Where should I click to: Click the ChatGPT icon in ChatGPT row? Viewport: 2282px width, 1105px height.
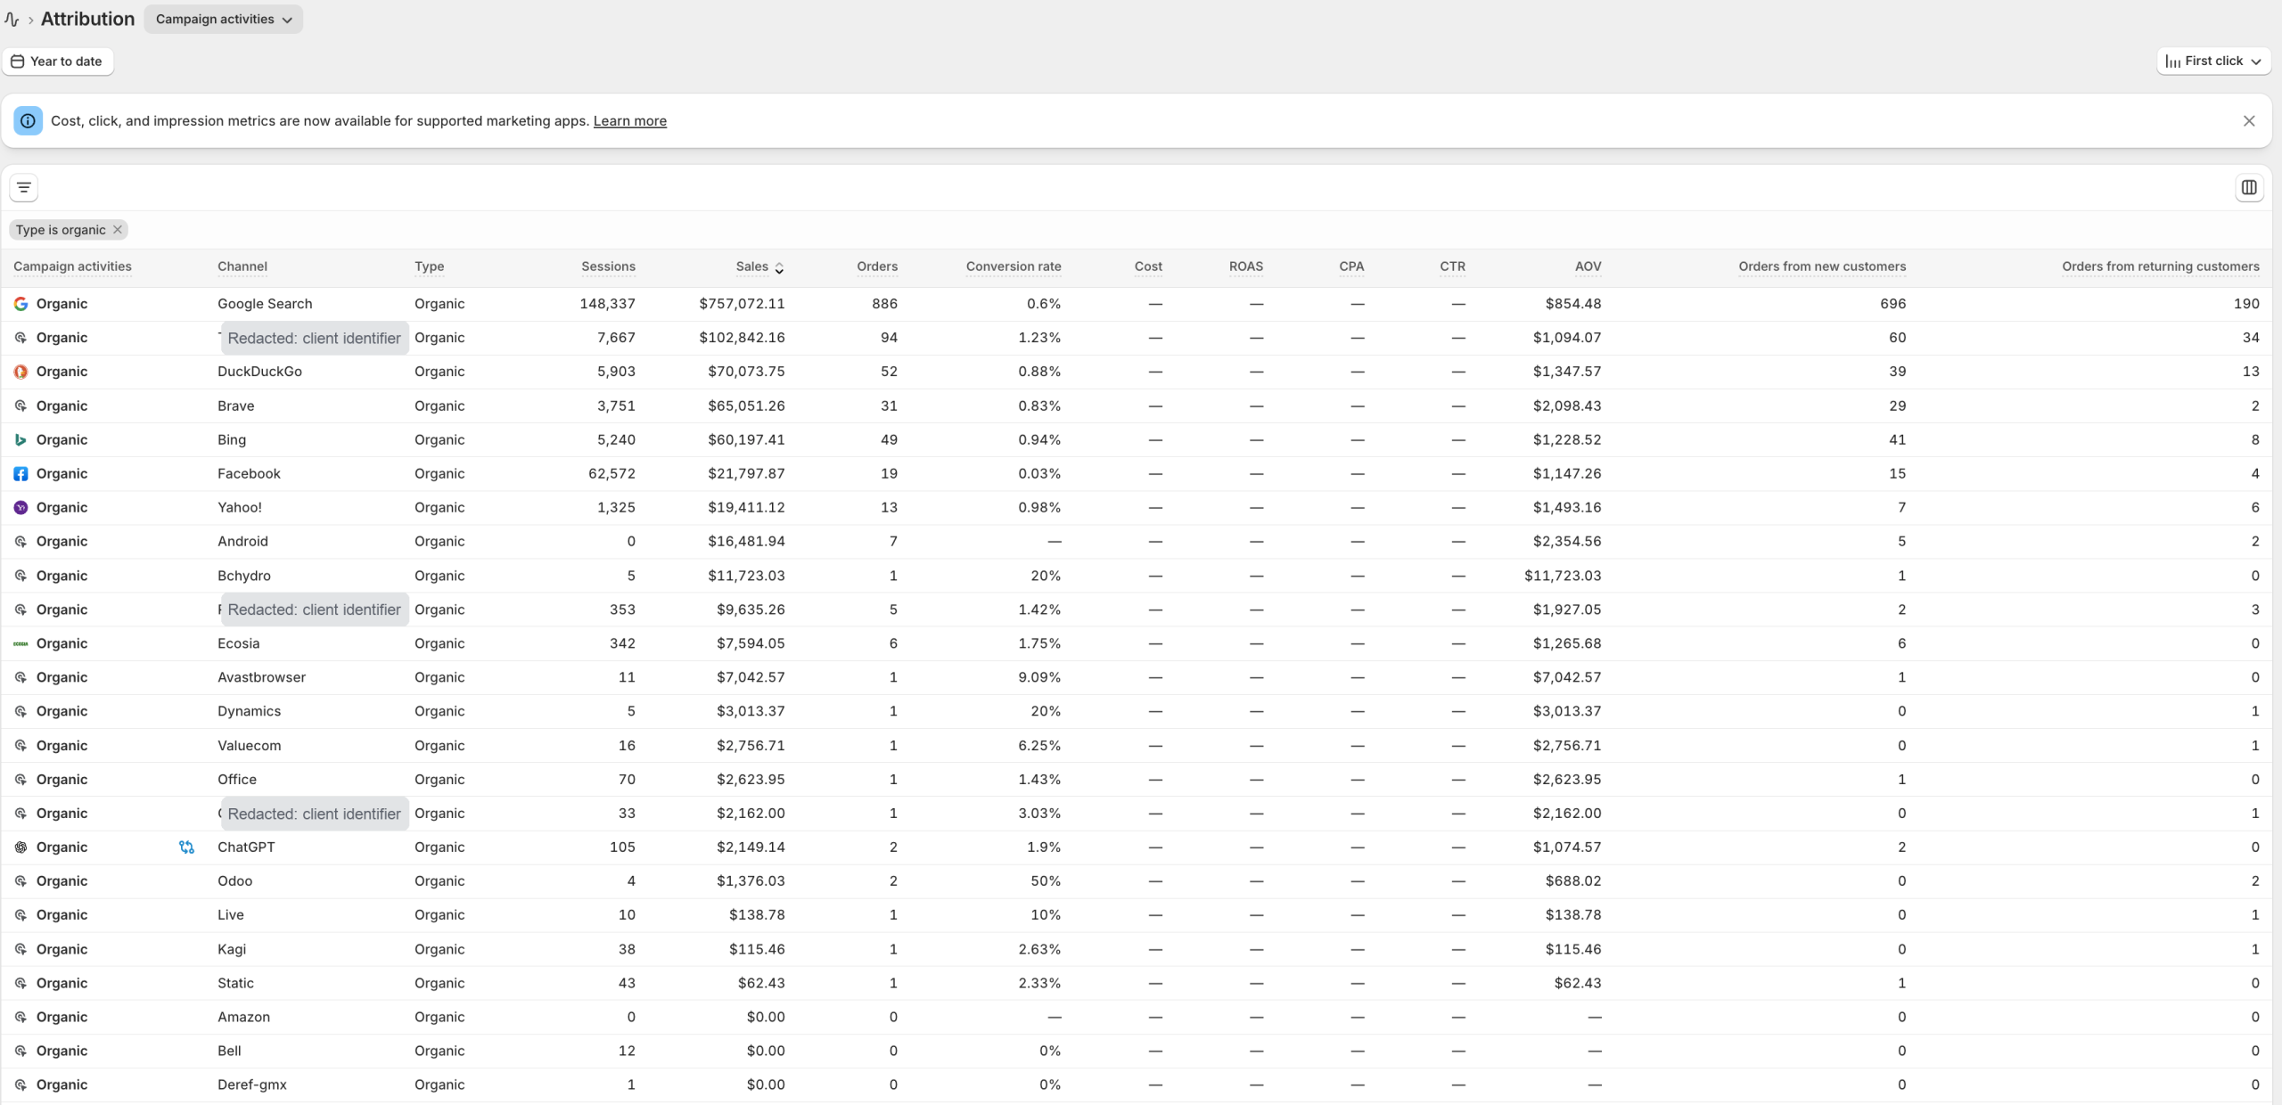click(21, 847)
